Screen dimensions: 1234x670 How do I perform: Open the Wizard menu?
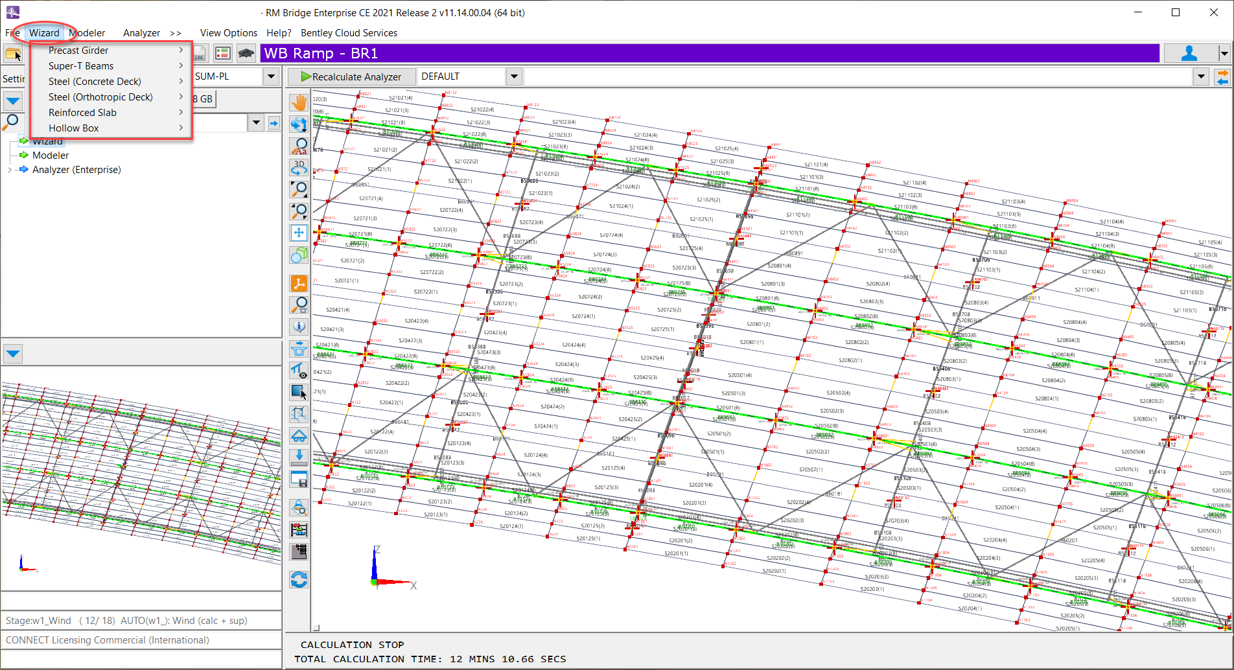[44, 33]
